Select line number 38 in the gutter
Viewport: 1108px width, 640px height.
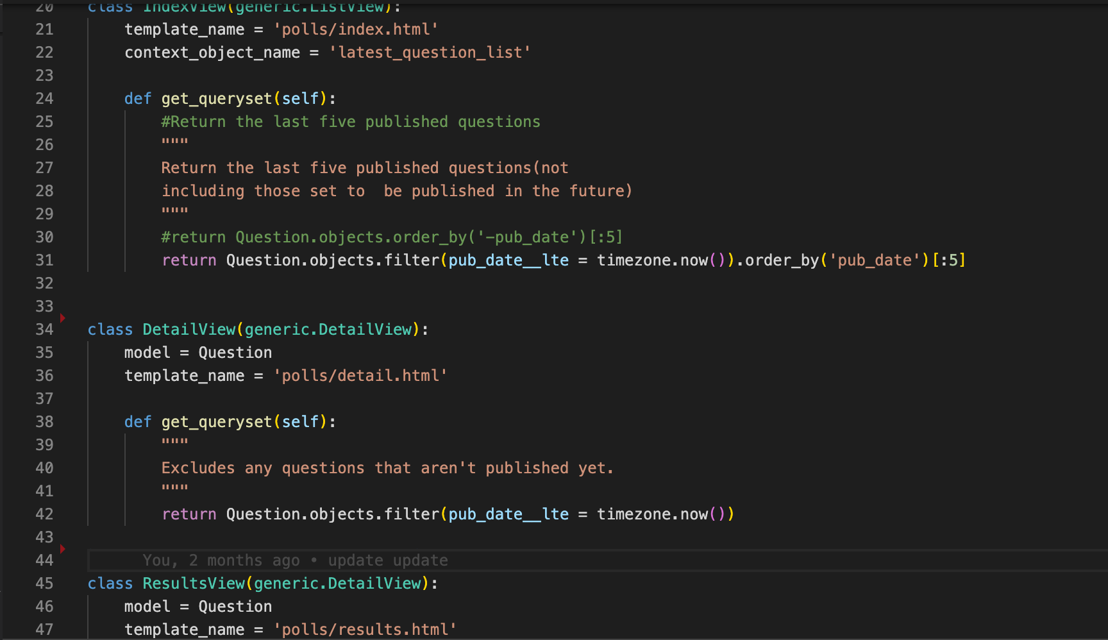click(x=44, y=422)
